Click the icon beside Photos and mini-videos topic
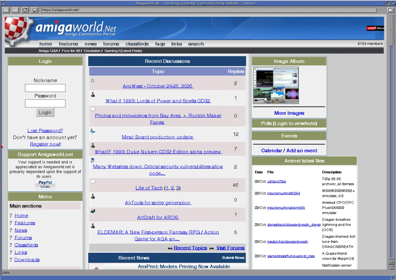The width and height of the screenshot is (396, 280). 92,109
